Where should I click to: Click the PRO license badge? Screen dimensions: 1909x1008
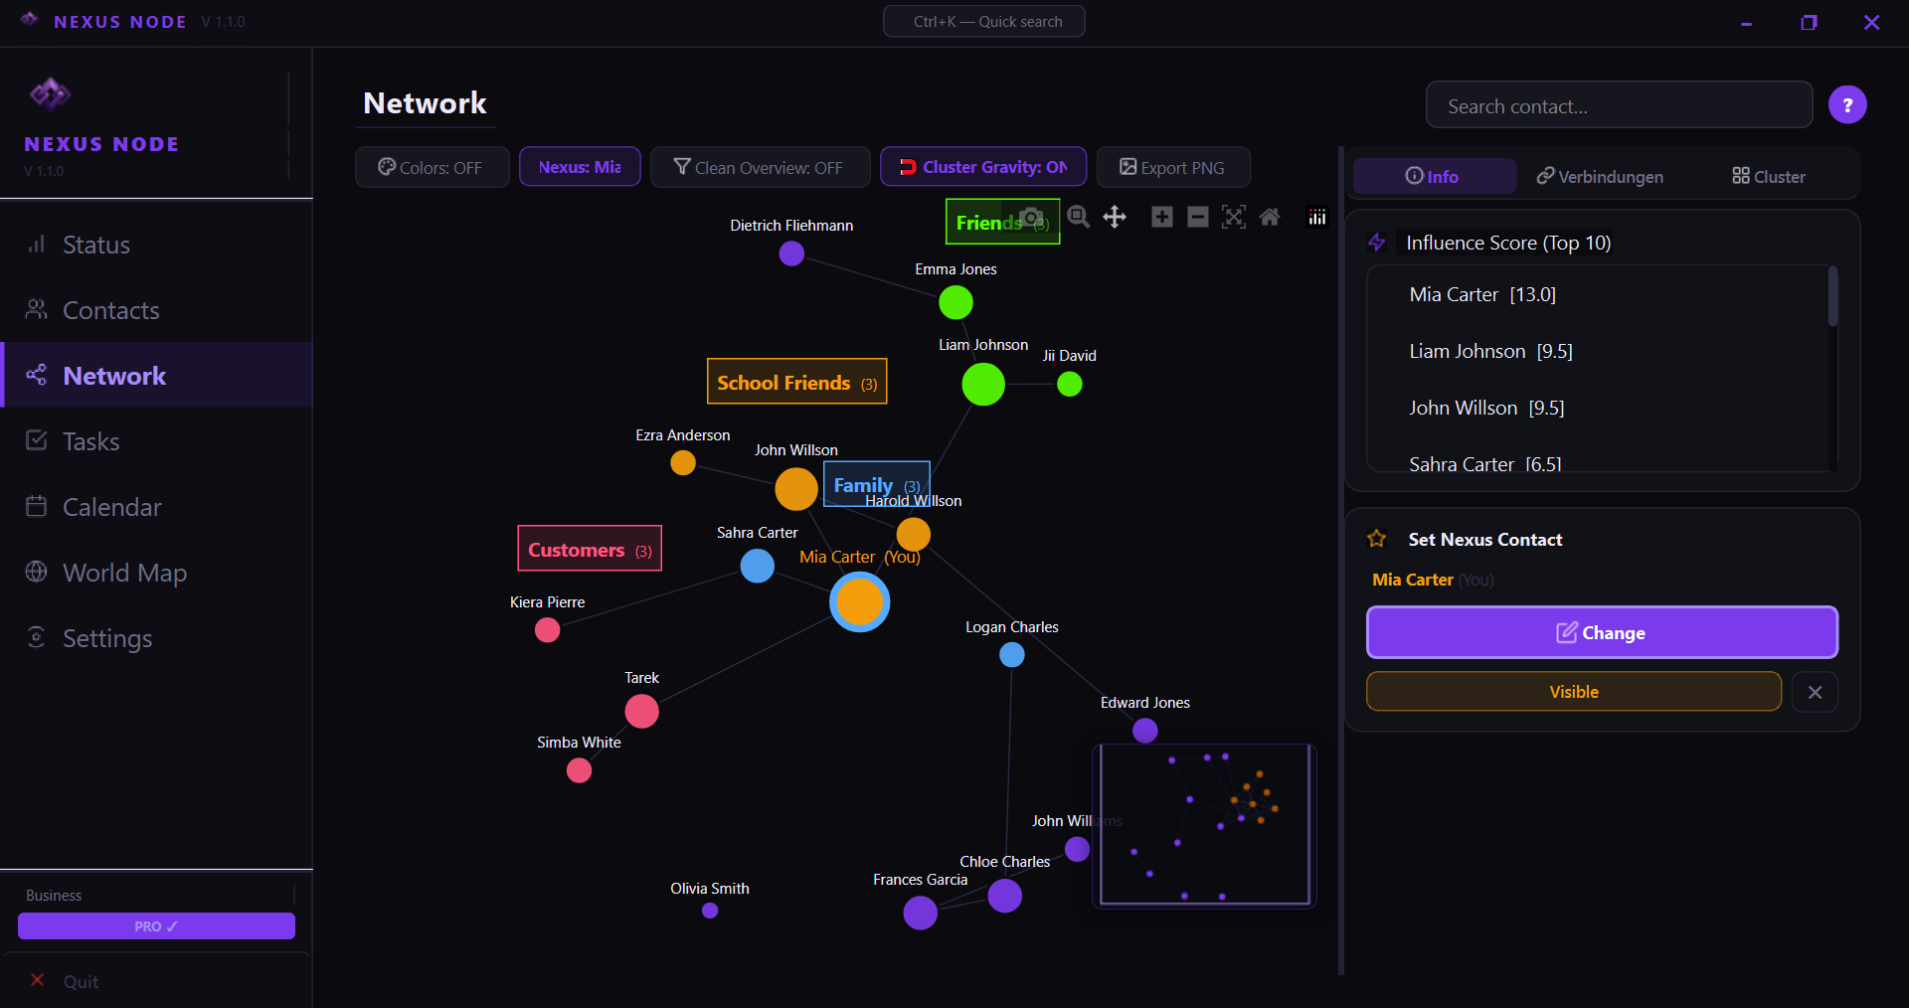click(x=156, y=925)
